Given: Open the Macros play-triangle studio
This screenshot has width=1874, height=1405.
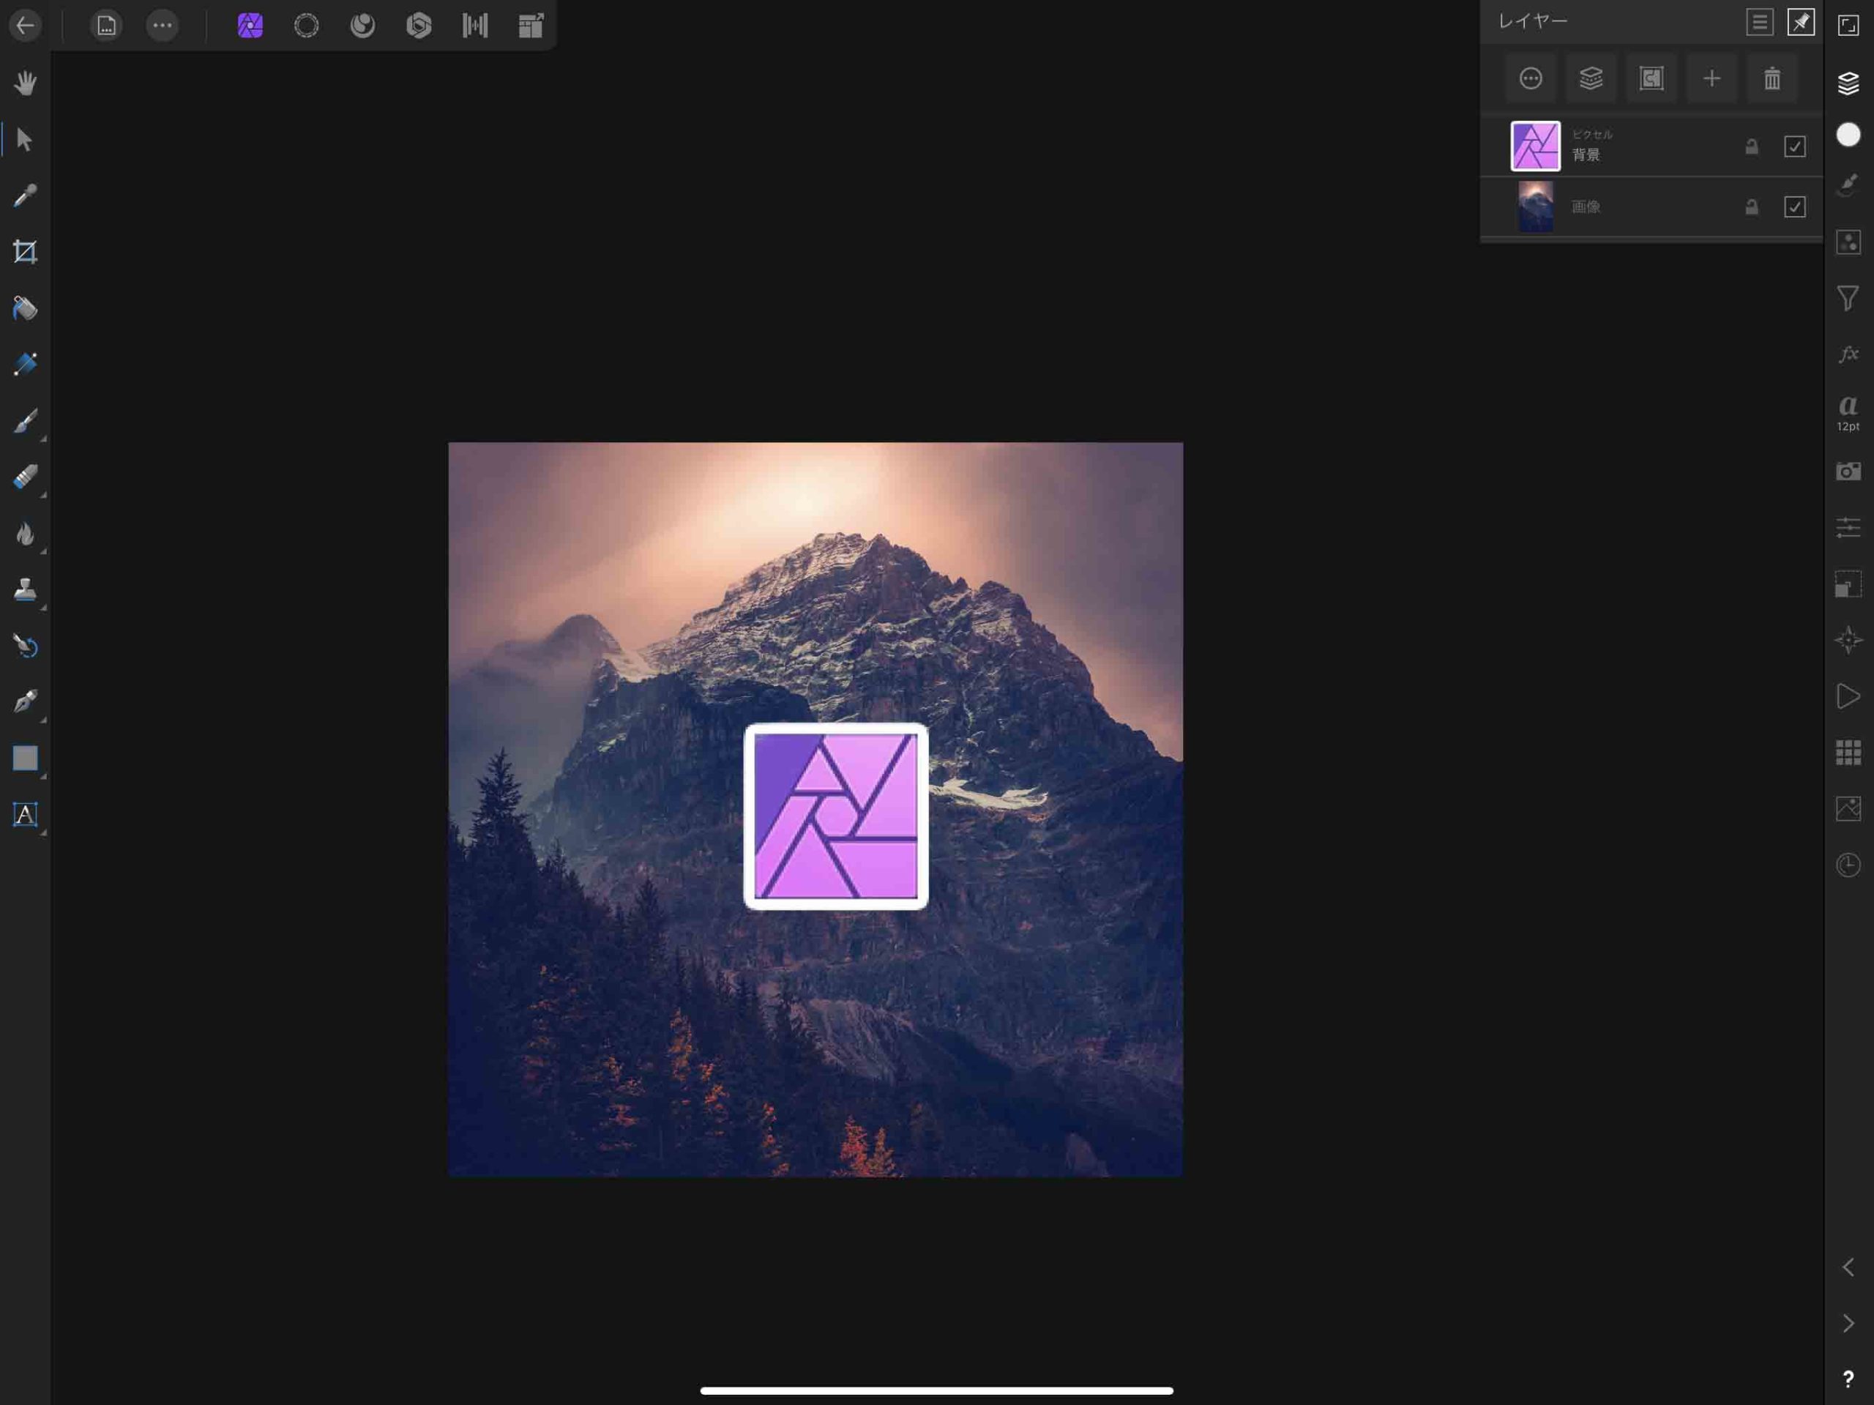Looking at the screenshot, I should (1848, 696).
